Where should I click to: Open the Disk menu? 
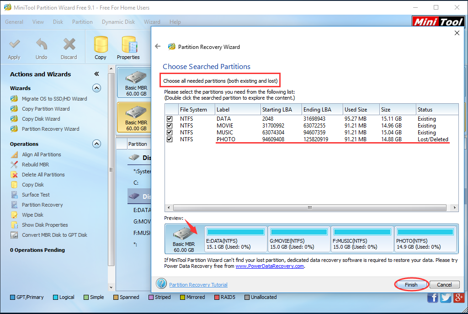pos(58,22)
